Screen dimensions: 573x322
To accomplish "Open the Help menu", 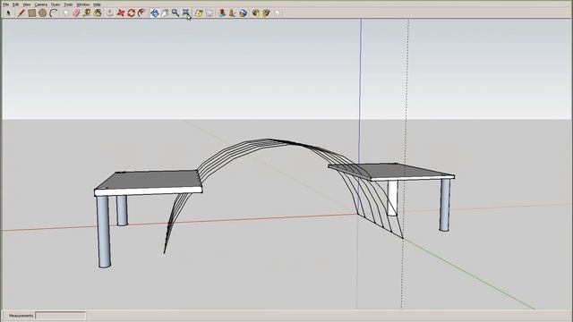I will pyautogui.click(x=97, y=4).
